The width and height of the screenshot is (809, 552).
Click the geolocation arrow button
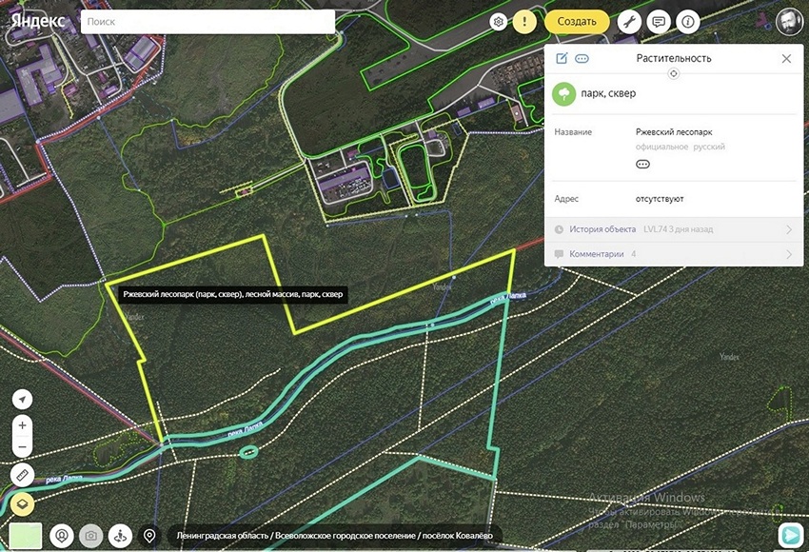coord(22,399)
